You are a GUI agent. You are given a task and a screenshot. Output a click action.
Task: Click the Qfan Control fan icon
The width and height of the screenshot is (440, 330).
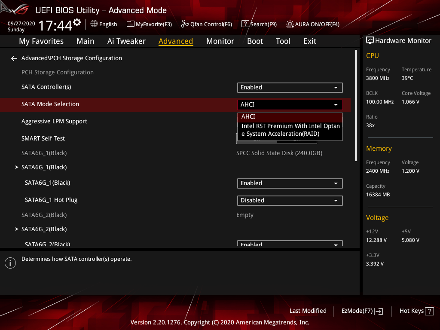tap(185, 24)
